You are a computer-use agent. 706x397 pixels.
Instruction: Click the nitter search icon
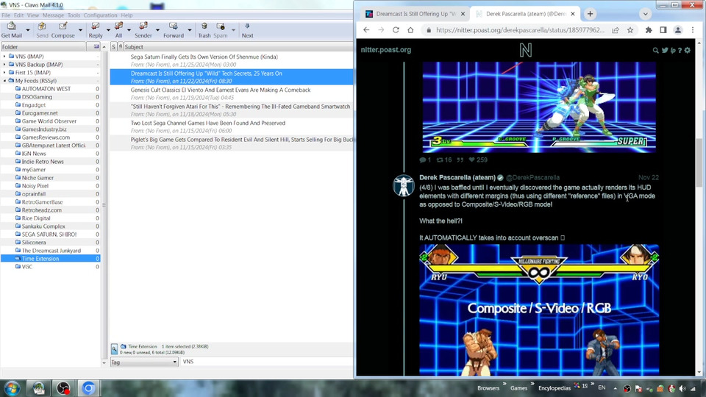(655, 51)
